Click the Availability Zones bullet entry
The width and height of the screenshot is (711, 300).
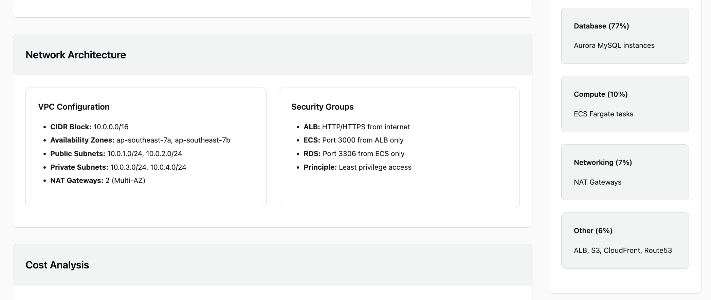coord(140,140)
